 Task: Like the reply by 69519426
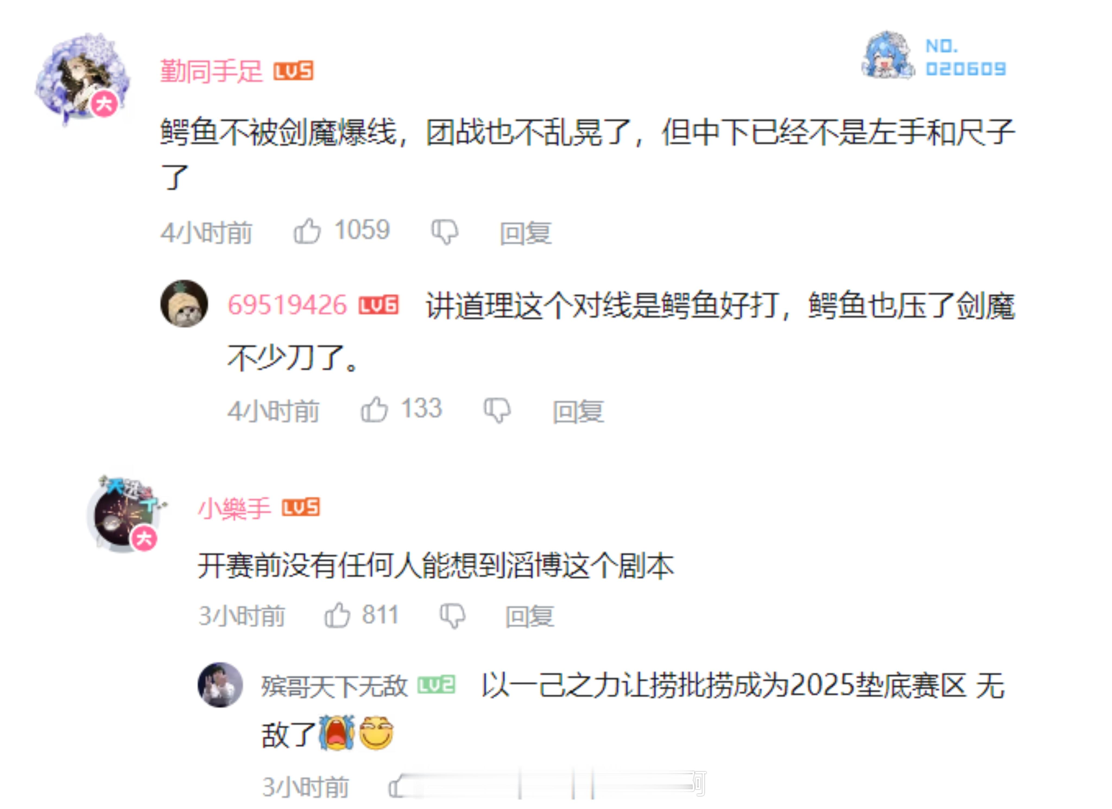click(375, 410)
